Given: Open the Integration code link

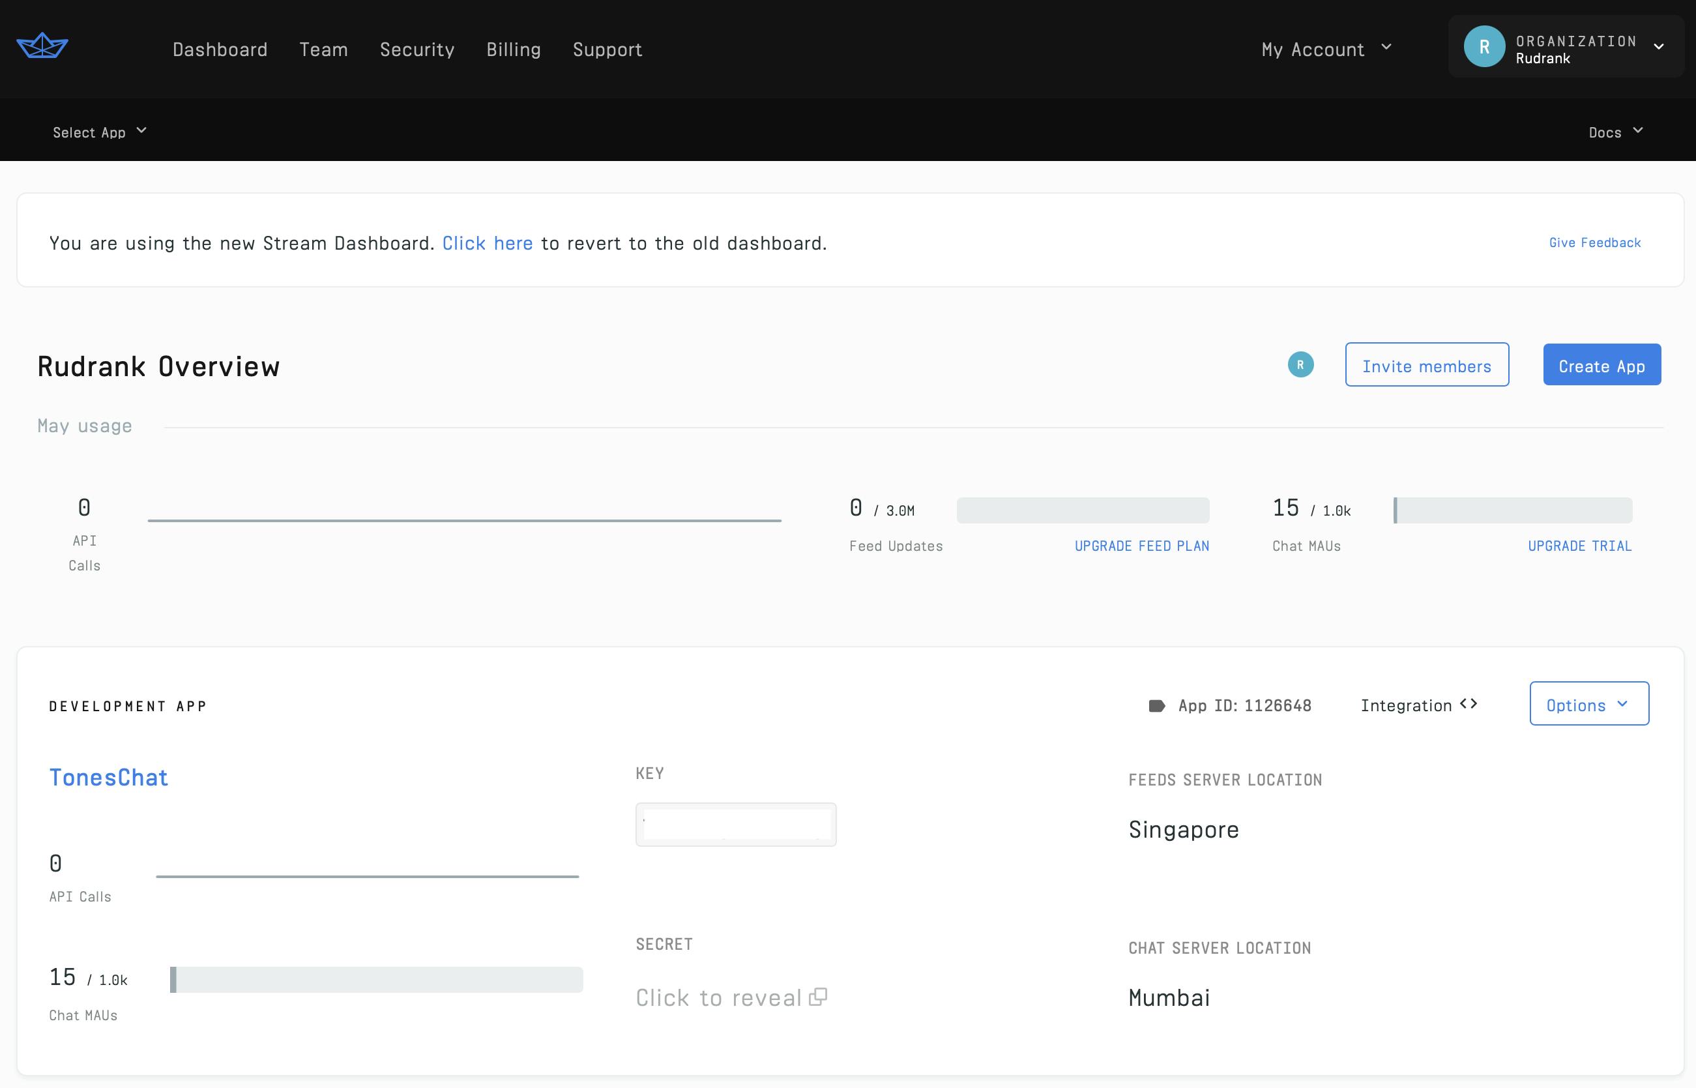Looking at the screenshot, I should click(1418, 705).
